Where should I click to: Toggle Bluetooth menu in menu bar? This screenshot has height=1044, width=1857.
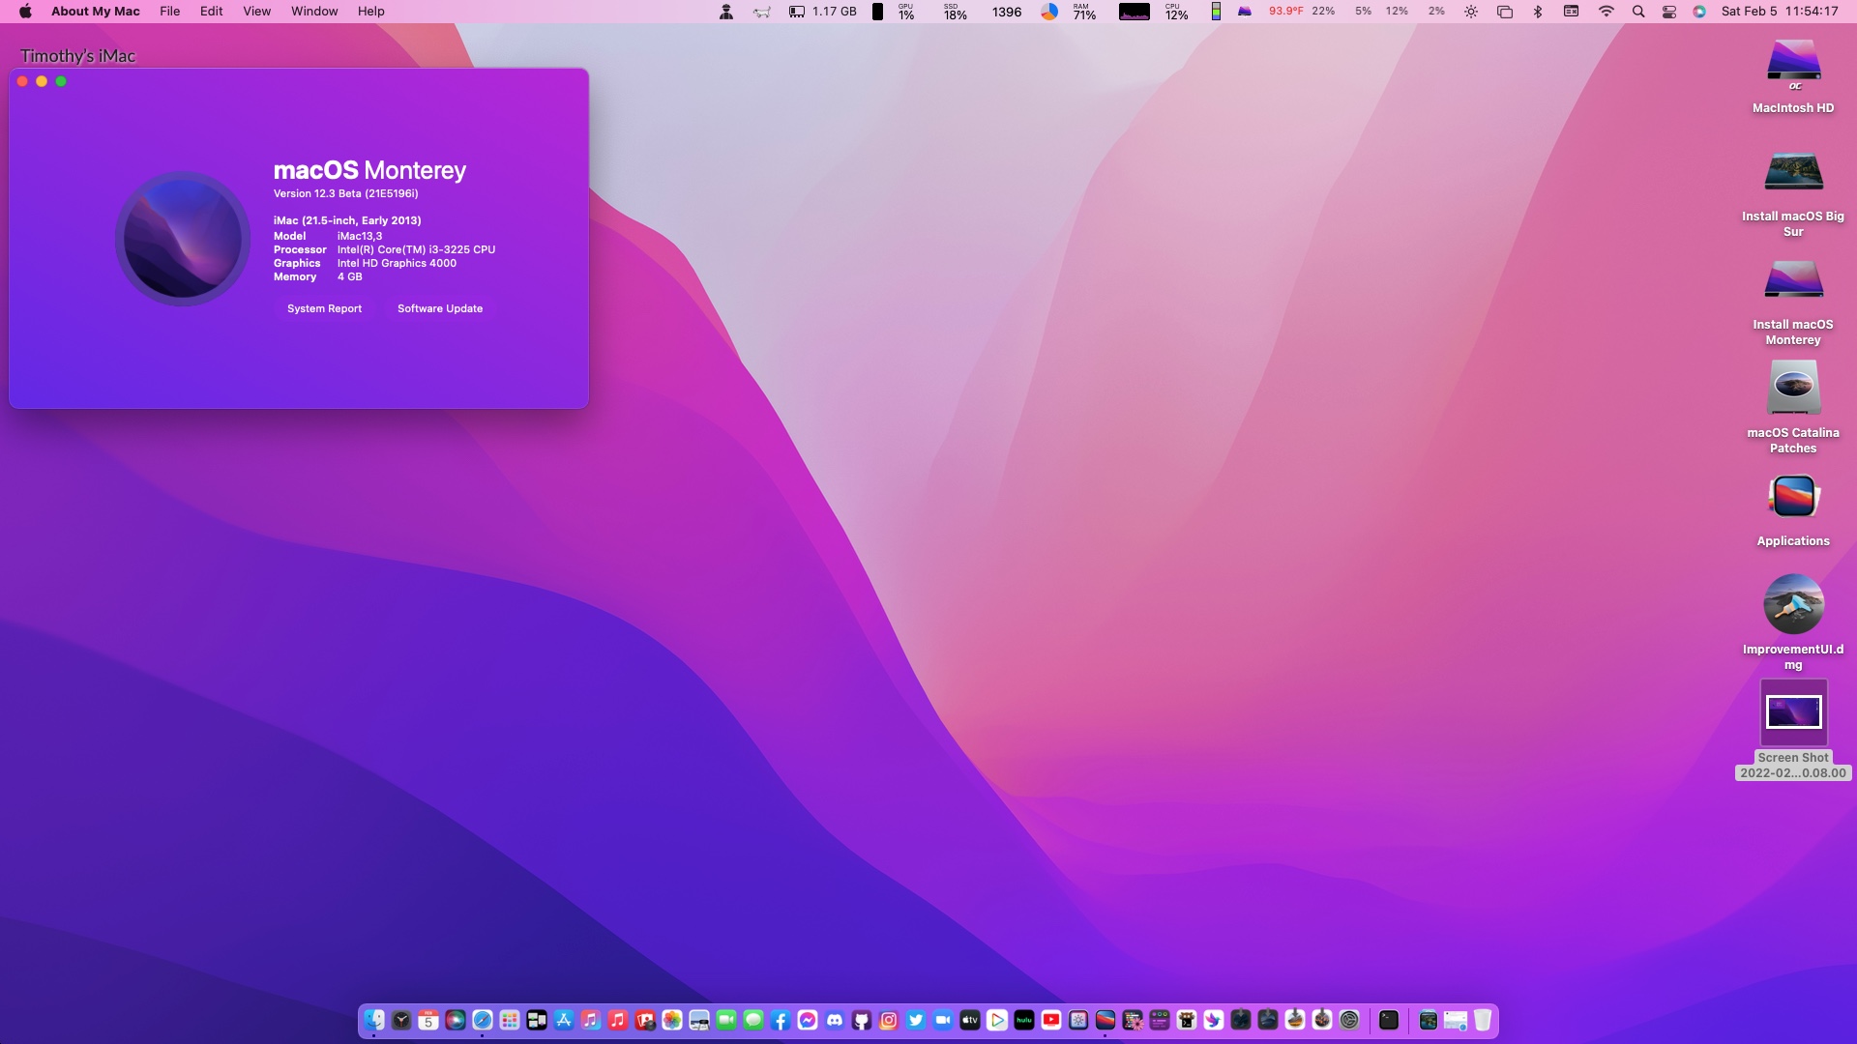(1537, 12)
